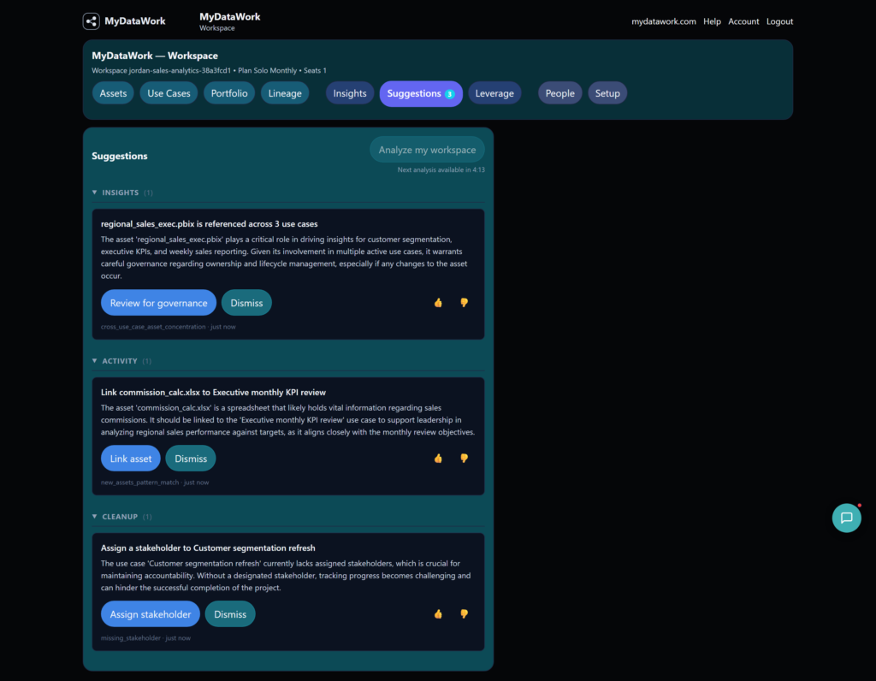Open the chat support bubble icon
This screenshot has height=681, width=876.
846,518
